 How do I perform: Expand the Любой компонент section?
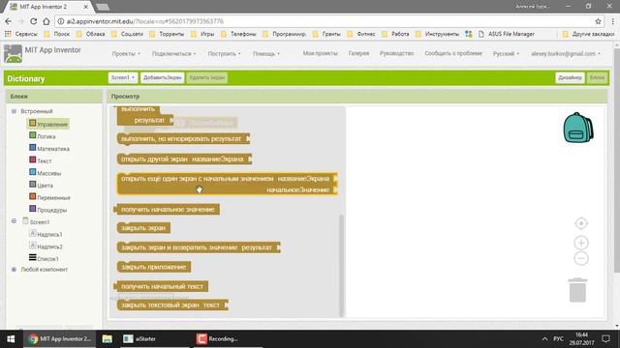click(14, 270)
